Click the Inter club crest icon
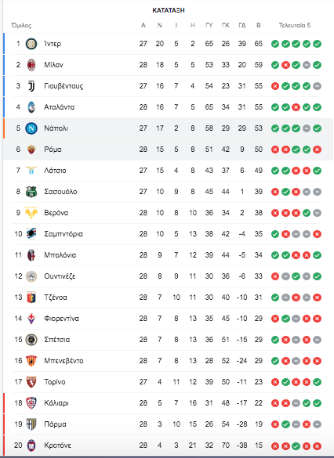The height and width of the screenshot is (458, 334). [x=31, y=44]
